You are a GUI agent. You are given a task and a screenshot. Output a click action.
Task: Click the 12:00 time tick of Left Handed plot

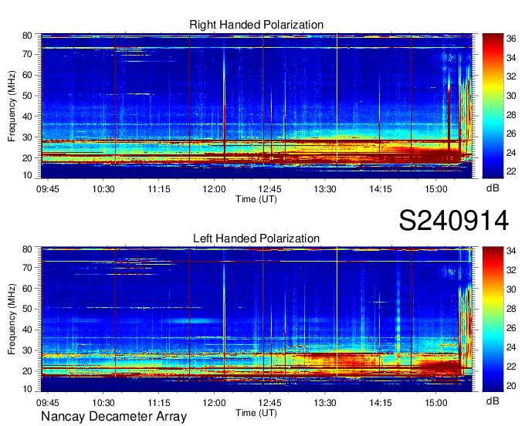214,403
